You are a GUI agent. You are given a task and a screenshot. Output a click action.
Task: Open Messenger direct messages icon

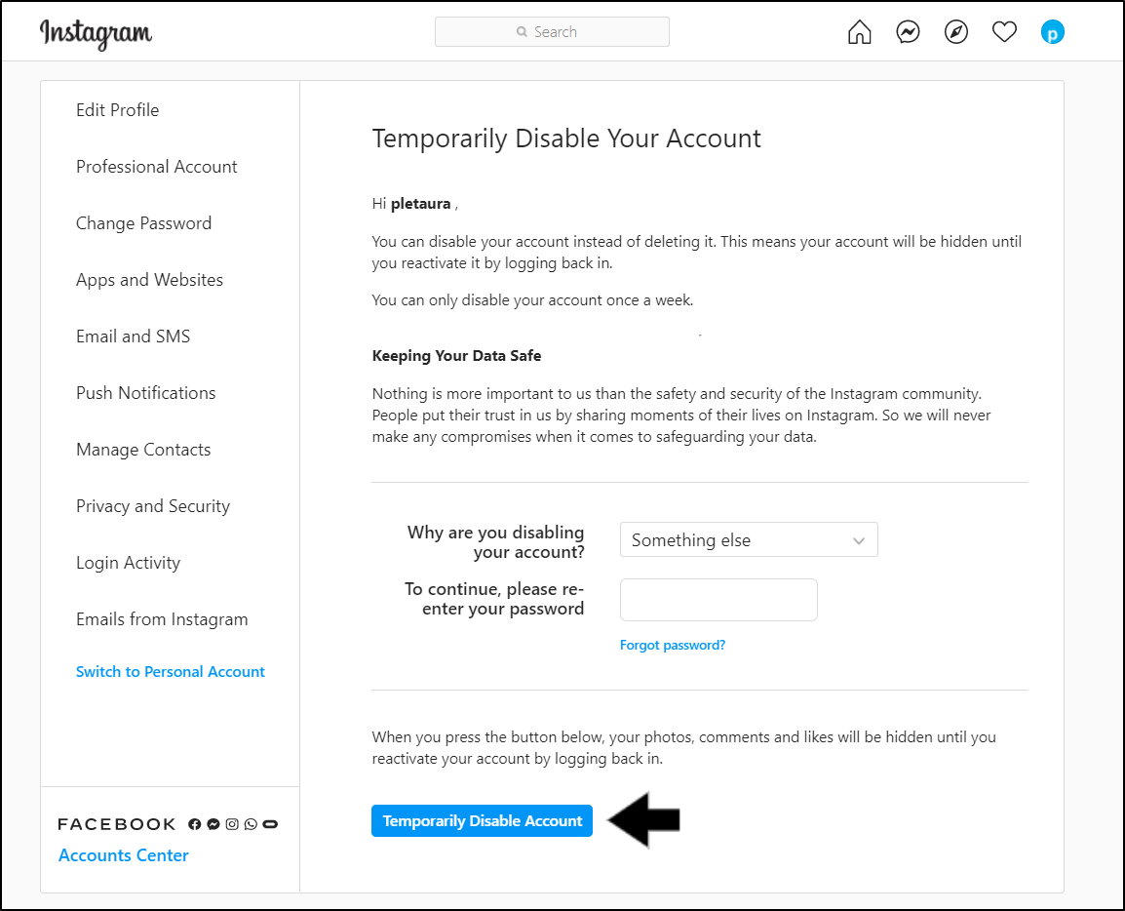click(x=908, y=32)
